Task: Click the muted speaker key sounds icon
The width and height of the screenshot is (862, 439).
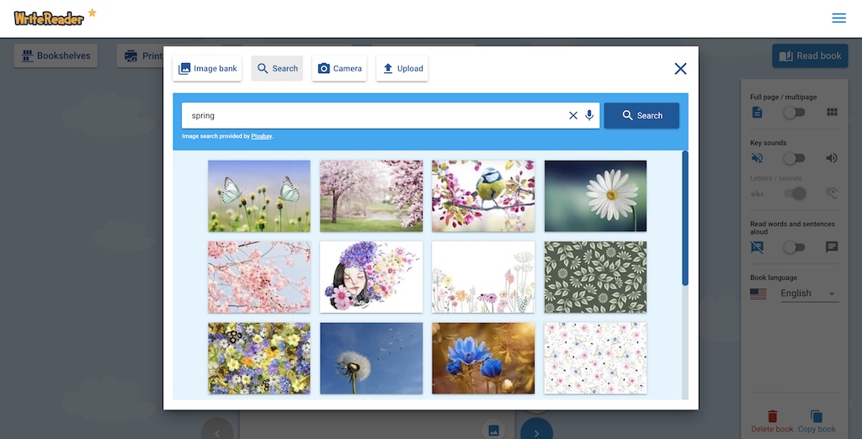Action: point(757,158)
